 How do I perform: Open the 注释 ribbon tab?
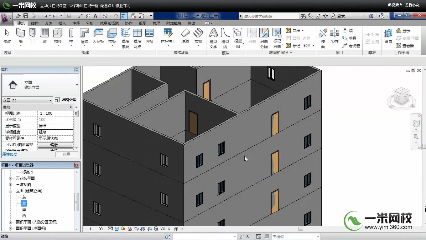pyautogui.click(x=76, y=23)
